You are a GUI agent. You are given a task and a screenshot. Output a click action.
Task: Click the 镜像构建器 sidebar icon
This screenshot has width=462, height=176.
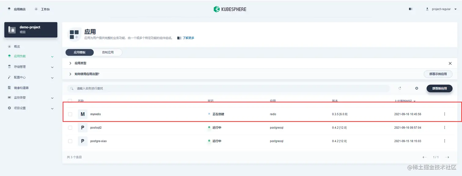9,88
